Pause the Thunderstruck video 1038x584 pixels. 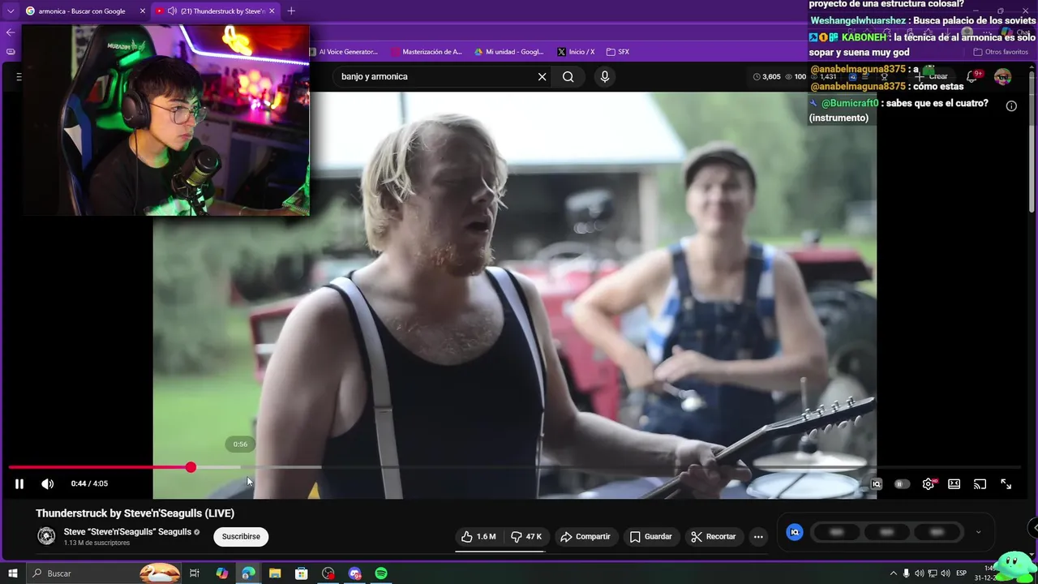coord(19,484)
